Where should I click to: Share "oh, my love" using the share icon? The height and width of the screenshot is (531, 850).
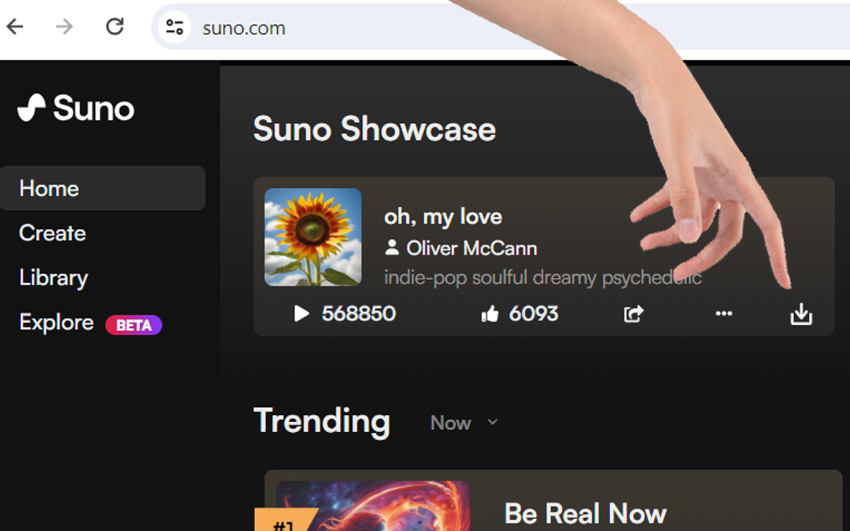click(634, 313)
